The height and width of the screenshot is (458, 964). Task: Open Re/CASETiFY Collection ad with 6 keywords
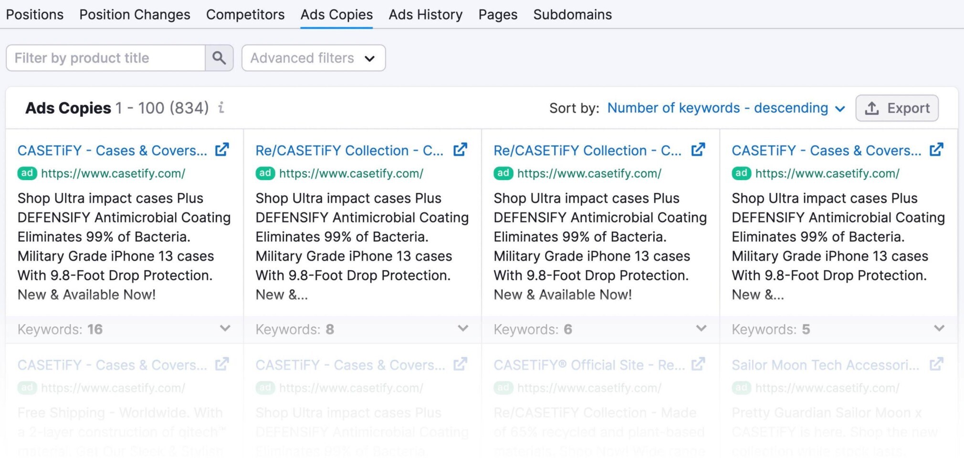(587, 151)
